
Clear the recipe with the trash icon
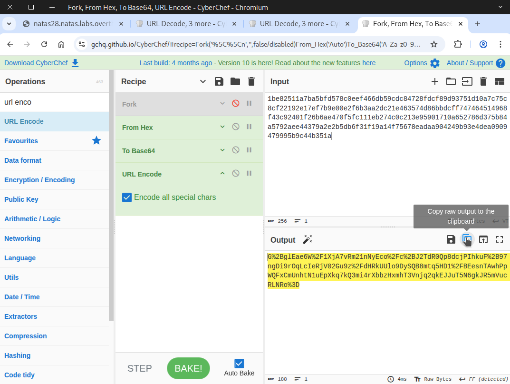pyautogui.click(x=251, y=81)
